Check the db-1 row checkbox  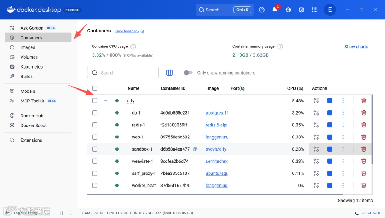(95, 113)
